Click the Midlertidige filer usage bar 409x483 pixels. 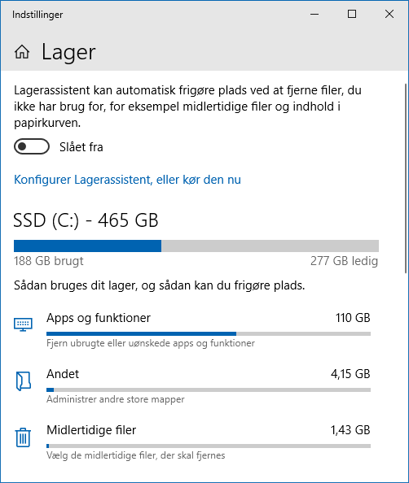[209, 446]
